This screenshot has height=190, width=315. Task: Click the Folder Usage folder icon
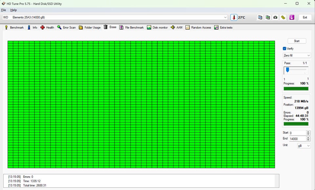tap(81, 28)
